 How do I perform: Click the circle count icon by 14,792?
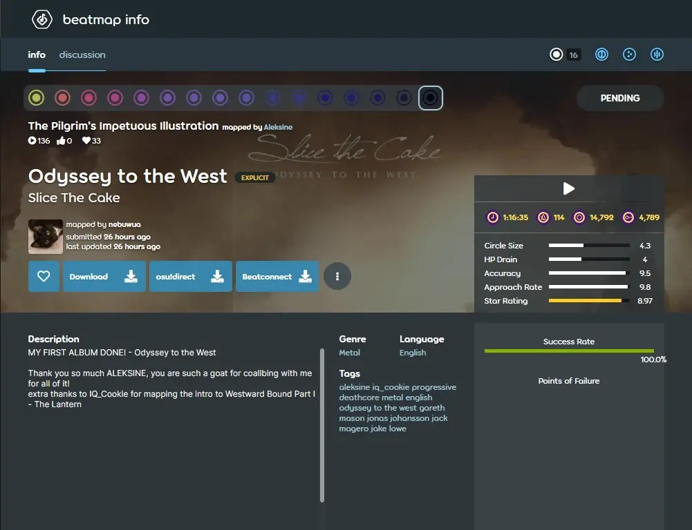tap(579, 217)
